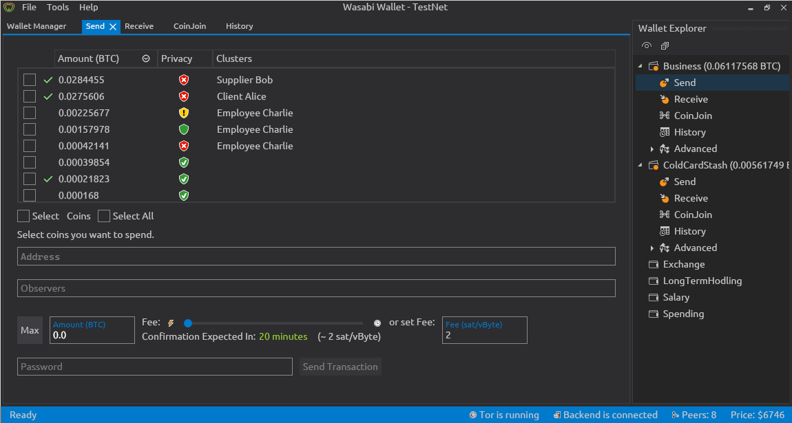The image size is (792, 423).
Task: Expand Advanced under ColdCardStash wallet
Action: click(x=652, y=248)
